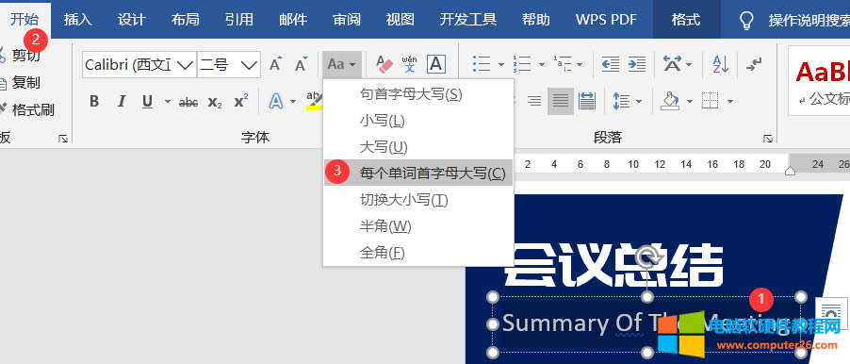Click the Text Effects blue A icon

[276, 102]
